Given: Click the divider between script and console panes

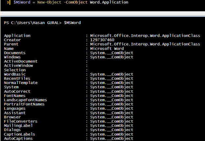Looking at the screenshot, I should pyautogui.click(x=102, y=13).
